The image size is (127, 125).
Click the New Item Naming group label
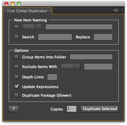pyautogui.click(x=30, y=20)
